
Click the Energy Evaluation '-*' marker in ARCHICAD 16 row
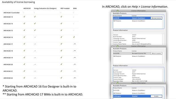click(x=35, y=37)
